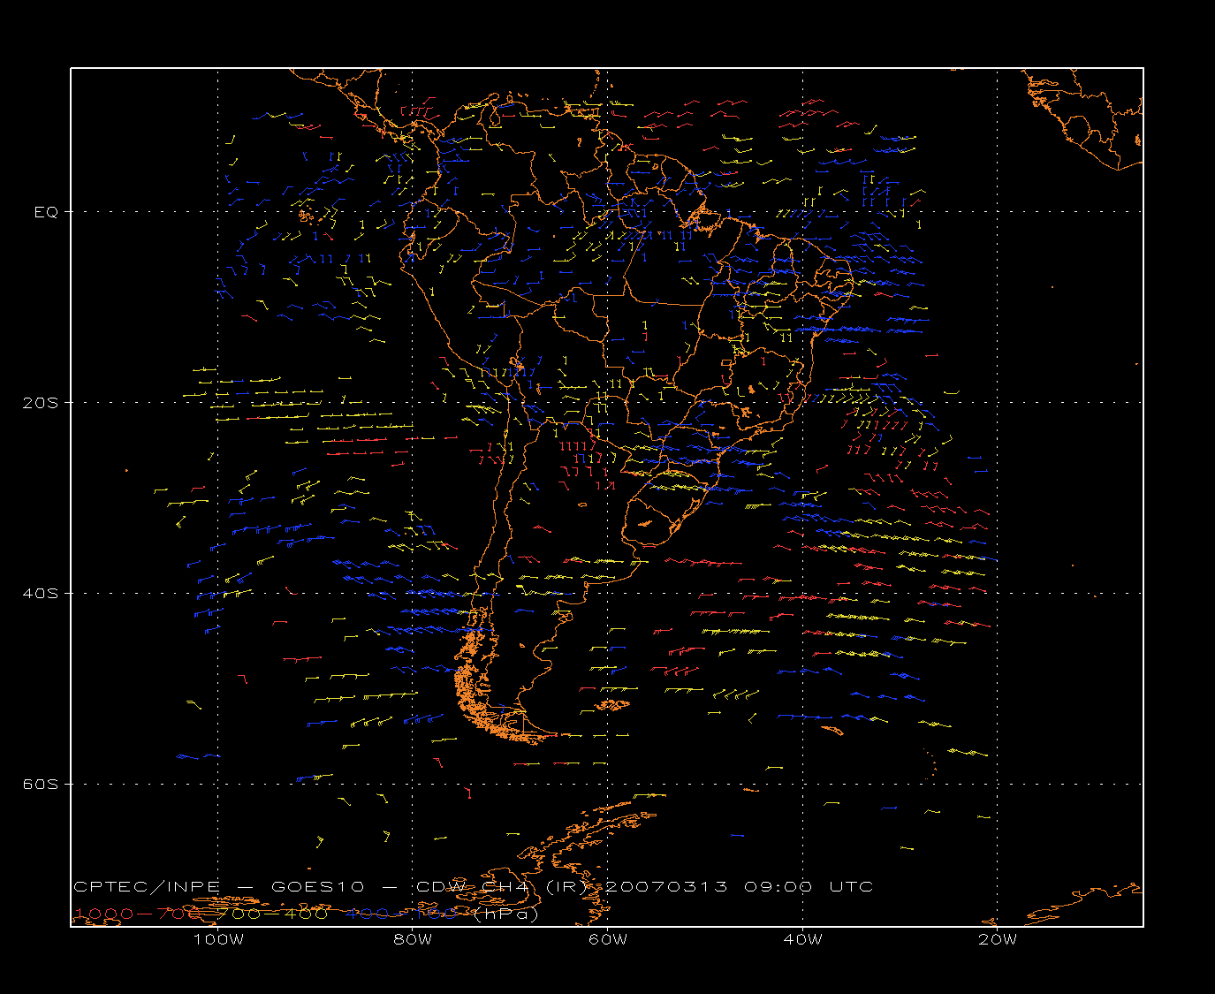
Task: Click the 20W longitude label
Action: pos(998,939)
